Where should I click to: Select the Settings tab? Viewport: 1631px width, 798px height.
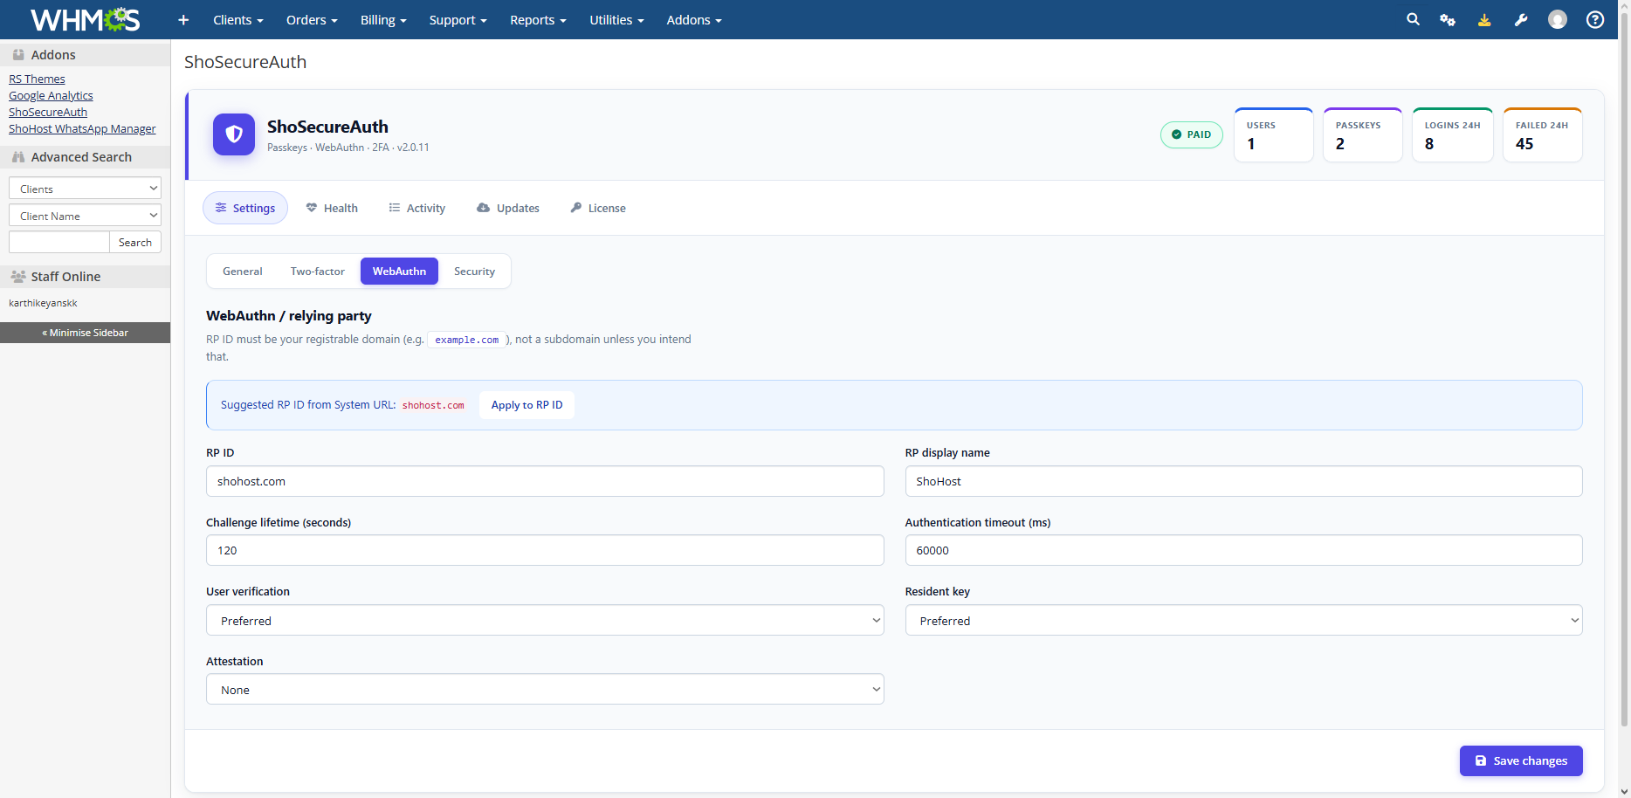tap(245, 208)
